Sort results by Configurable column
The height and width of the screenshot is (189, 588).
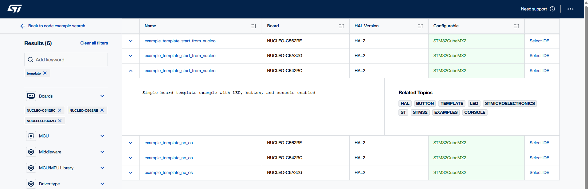tap(516, 26)
